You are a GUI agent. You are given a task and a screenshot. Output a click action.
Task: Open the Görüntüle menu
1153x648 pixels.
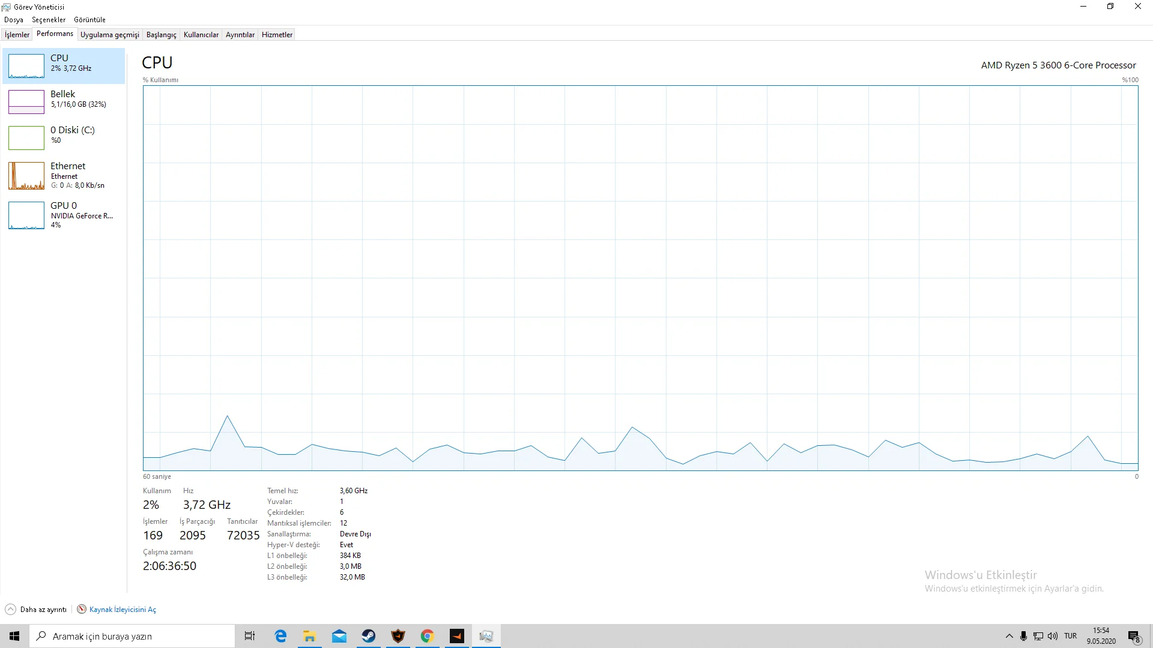point(89,20)
